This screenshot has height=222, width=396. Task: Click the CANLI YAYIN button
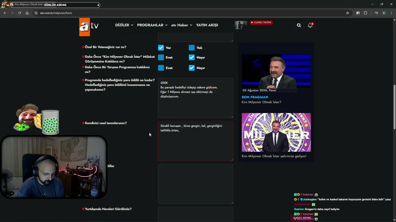tap(261, 23)
